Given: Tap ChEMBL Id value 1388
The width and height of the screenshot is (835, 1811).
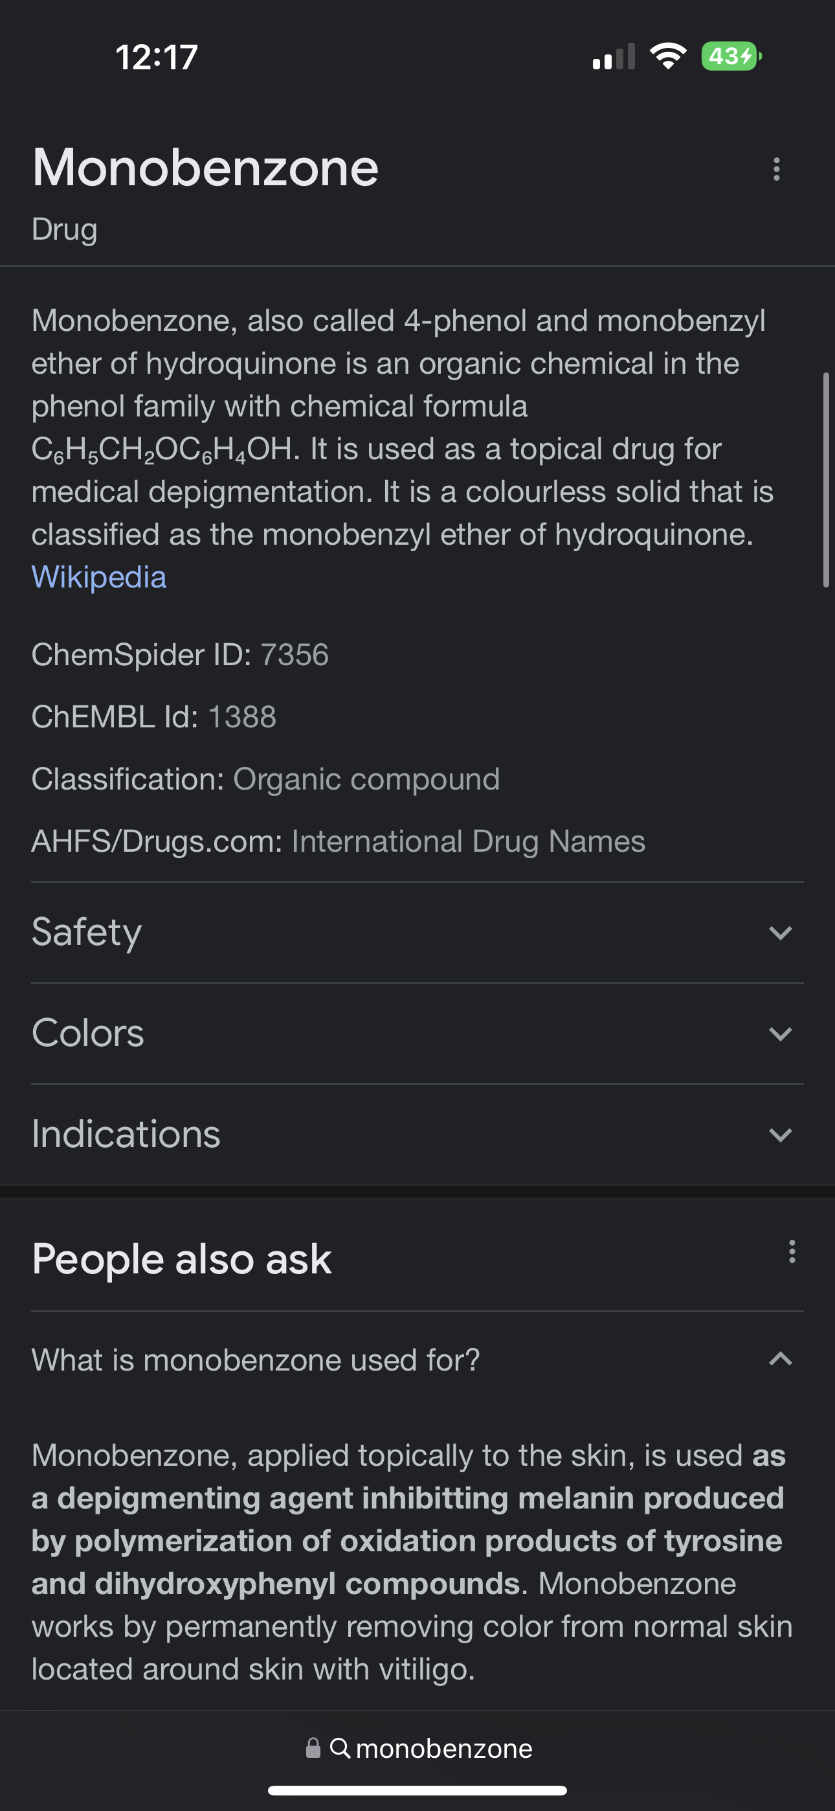Looking at the screenshot, I should [x=243, y=717].
